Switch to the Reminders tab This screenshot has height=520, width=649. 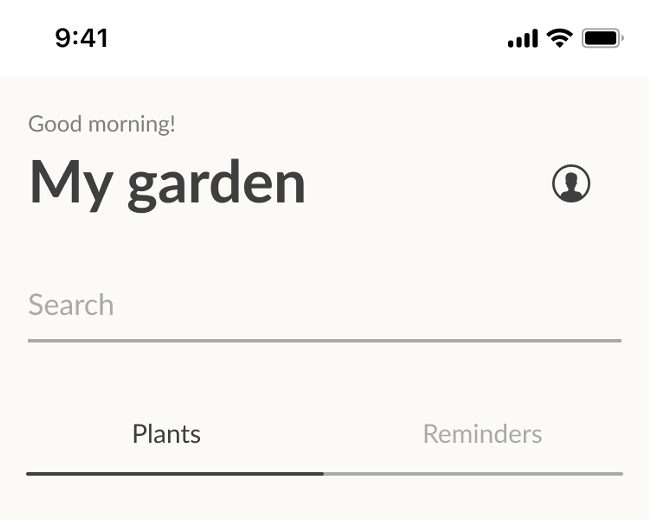[x=482, y=434]
